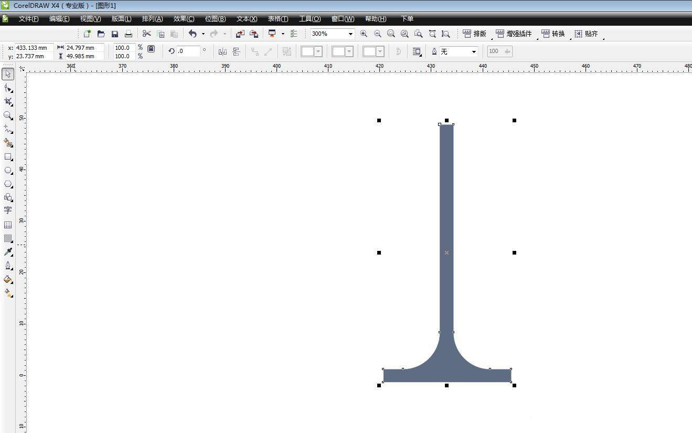This screenshot has height=433, width=692.
Task: Click the object width field 24.797 mm
Action: [84, 48]
